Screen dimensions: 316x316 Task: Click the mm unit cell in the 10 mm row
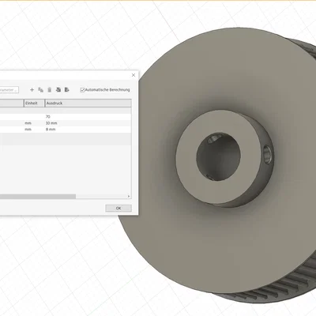point(35,123)
